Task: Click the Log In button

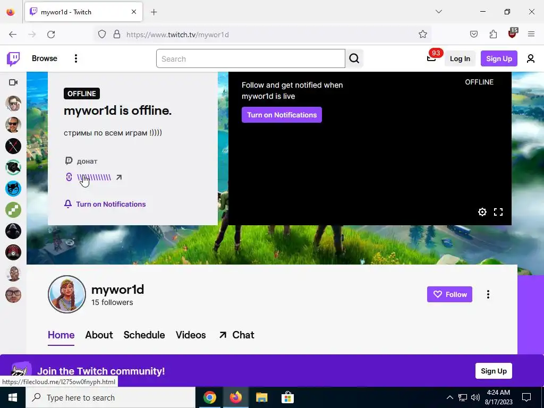Action: 460,58
